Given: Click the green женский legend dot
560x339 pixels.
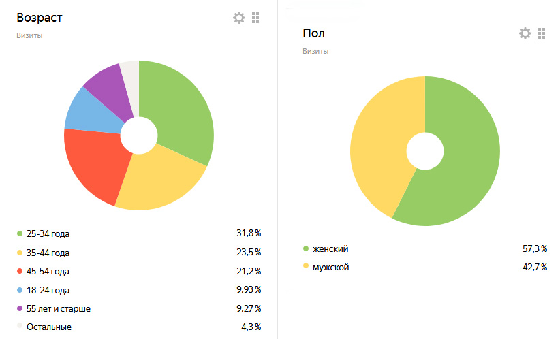Looking at the screenshot, I should (306, 248).
